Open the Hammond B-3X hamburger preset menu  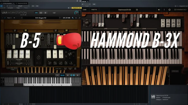tap(137, 10)
